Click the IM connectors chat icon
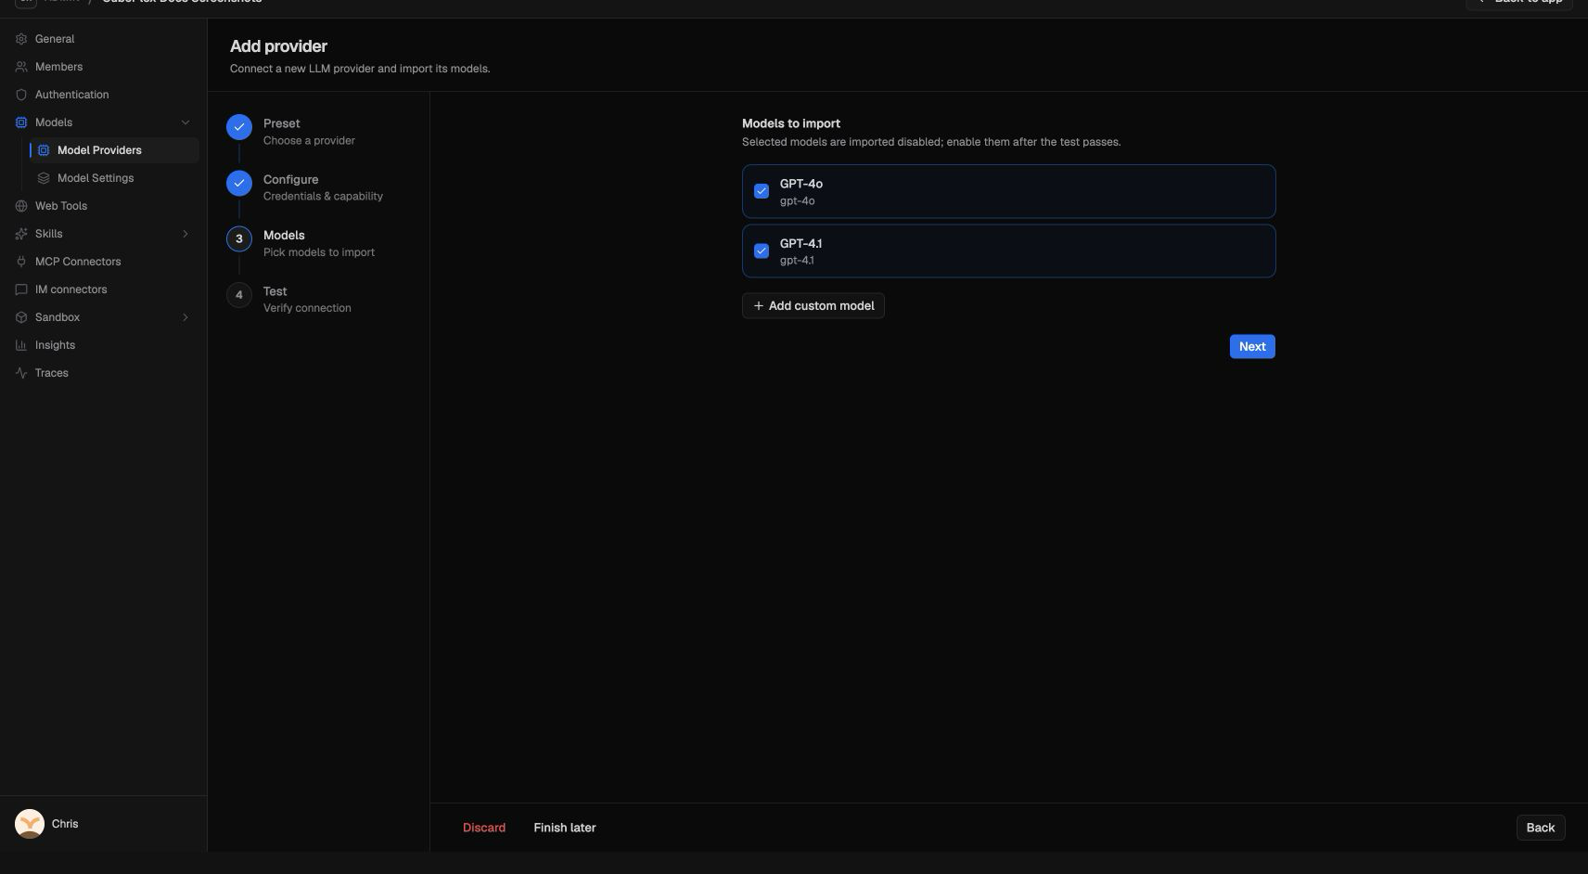 tap(21, 289)
